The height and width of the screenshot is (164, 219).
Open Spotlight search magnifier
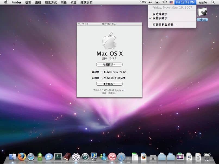pyautogui.click(x=213, y=2)
